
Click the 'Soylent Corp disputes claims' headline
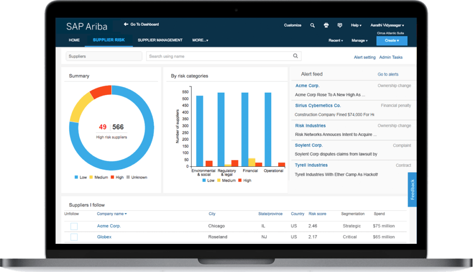click(x=336, y=154)
